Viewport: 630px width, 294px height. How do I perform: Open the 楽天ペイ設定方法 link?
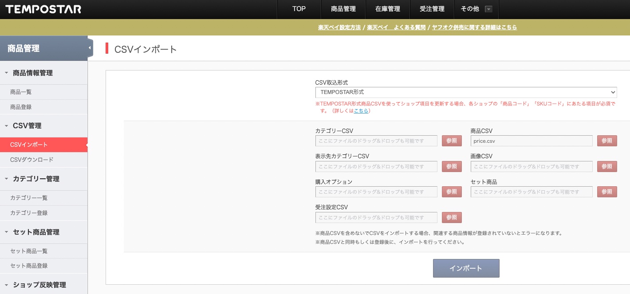point(339,27)
